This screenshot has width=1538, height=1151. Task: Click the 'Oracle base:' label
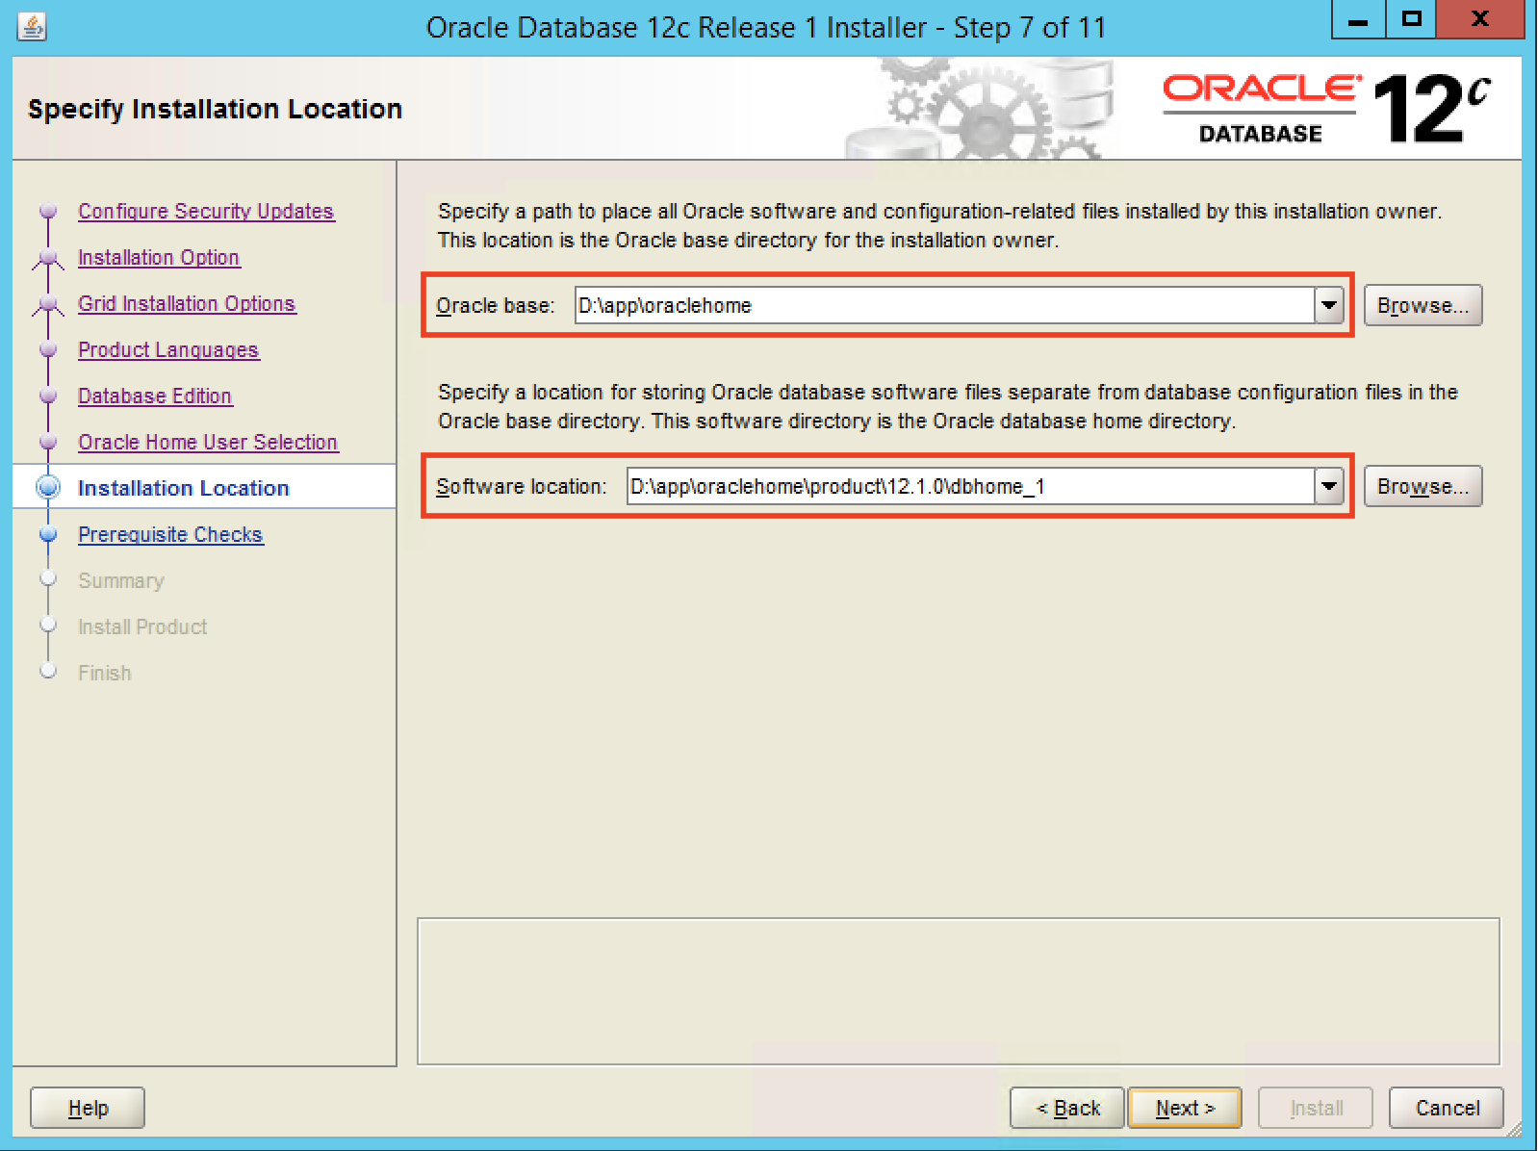pos(496,305)
